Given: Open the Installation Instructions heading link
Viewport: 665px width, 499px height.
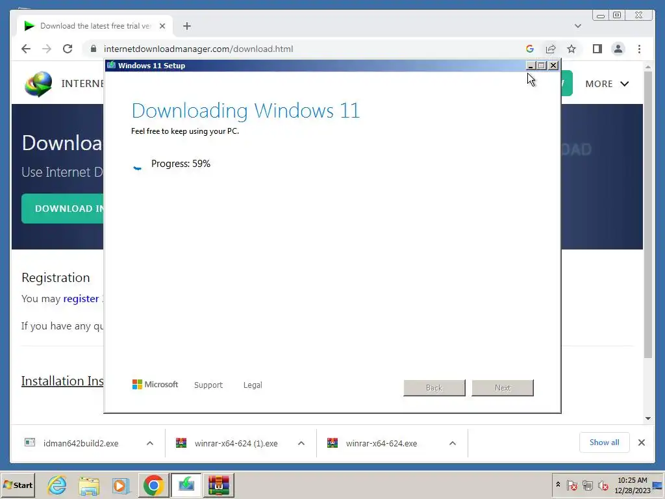Looking at the screenshot, I should (x=62, y=381).
